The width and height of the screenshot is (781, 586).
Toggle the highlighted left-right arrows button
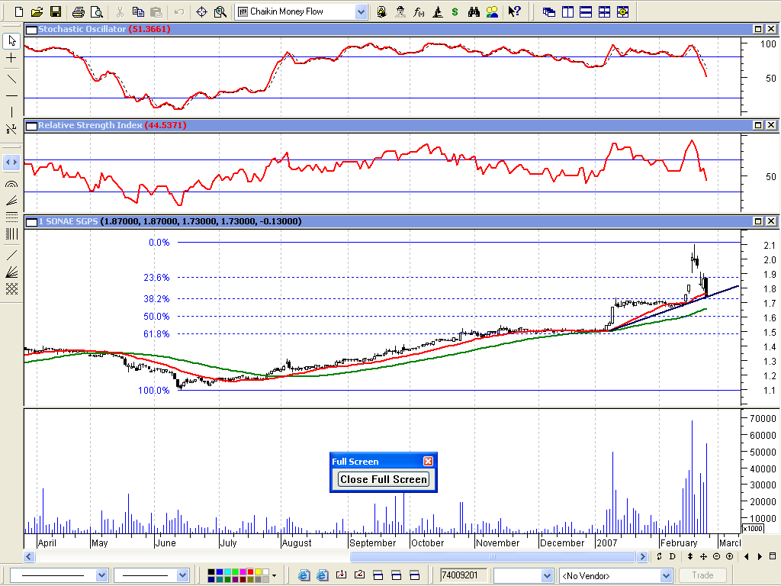(x=11, y=162)
